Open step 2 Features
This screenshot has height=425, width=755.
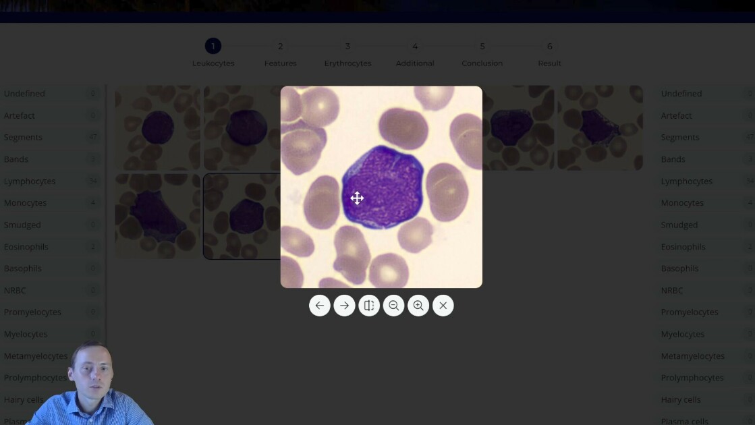[280, 47]
